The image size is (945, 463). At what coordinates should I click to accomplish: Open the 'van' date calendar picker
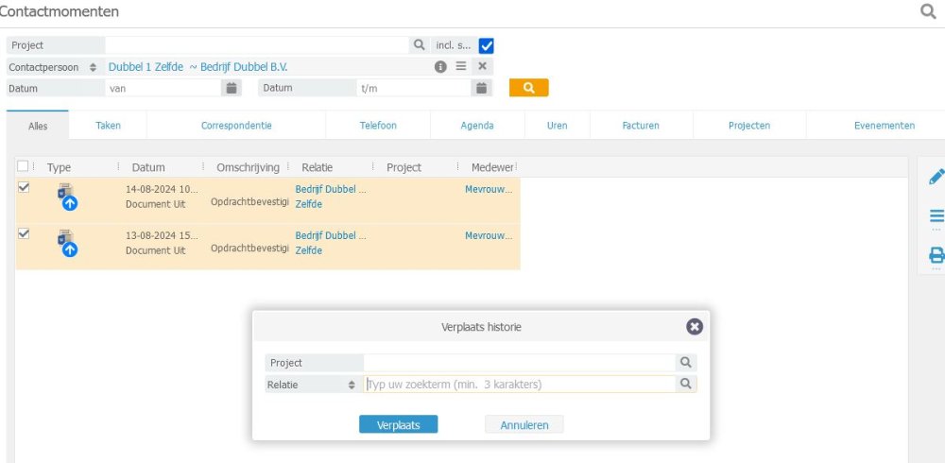[x=231, y=88]
